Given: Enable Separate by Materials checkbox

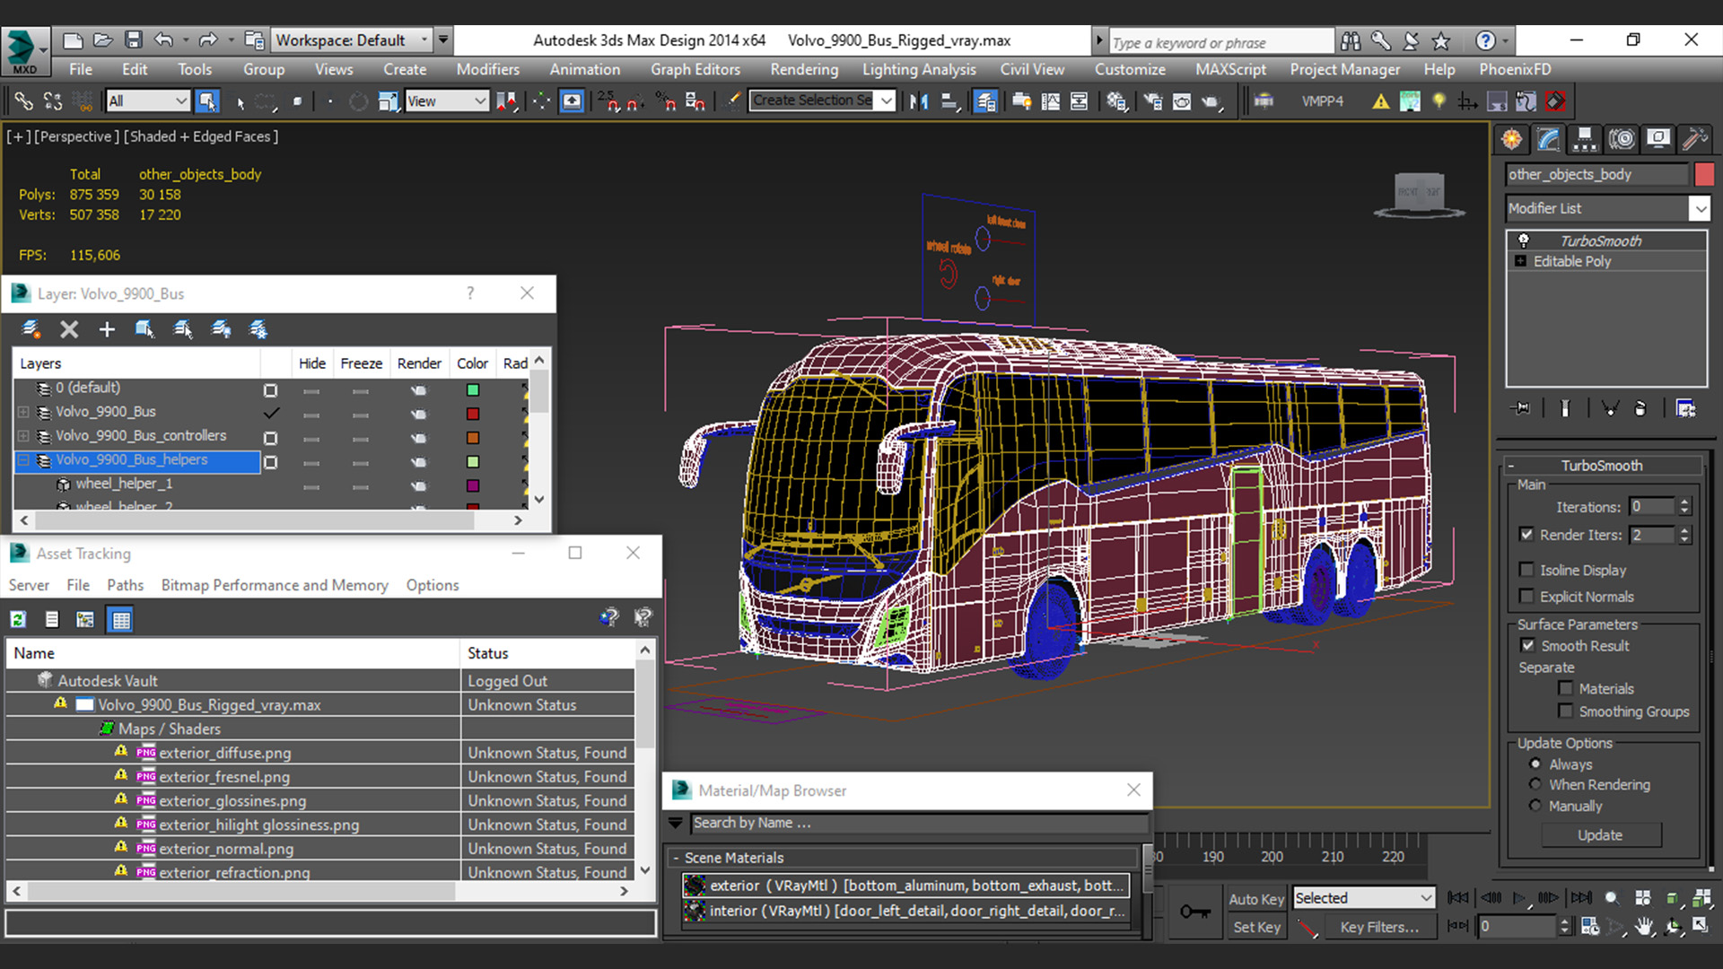Looking at the screenshot, I should click(1565, 688).
